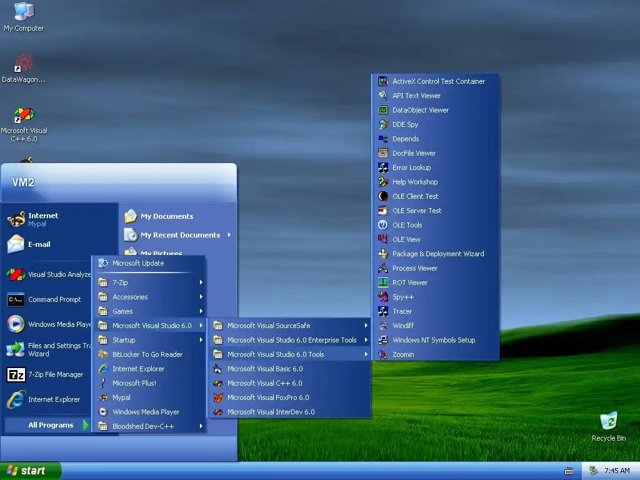
Task: Open the E-mail pinned item
Action: pos(60,244)
